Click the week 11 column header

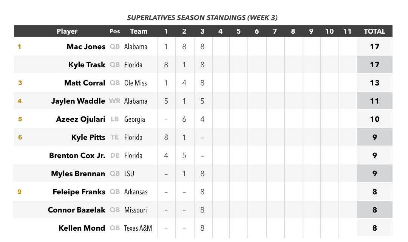tap(347, 31)
